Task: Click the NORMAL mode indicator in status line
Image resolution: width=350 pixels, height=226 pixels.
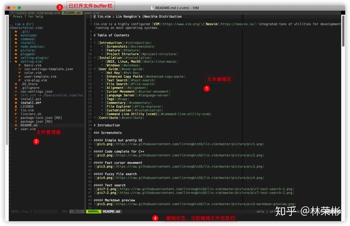Action: (93, 212)
